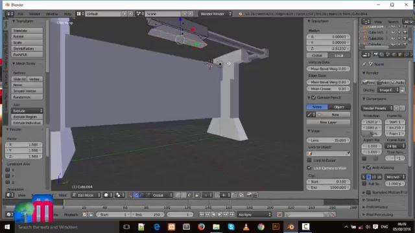Open the No Sync dropdown
415x233 pixels.
(254, 215)
